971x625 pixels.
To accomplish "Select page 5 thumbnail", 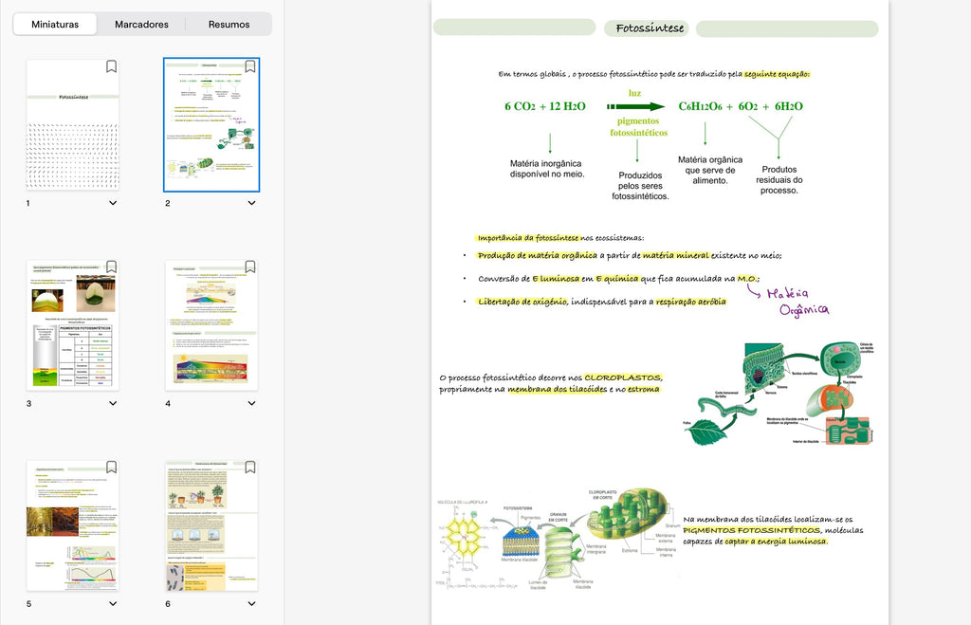I will point(72,525).
